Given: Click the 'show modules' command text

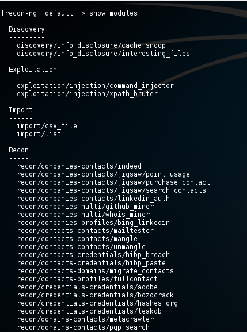Looking at the screenshot, I should click(x=113, y=13).
